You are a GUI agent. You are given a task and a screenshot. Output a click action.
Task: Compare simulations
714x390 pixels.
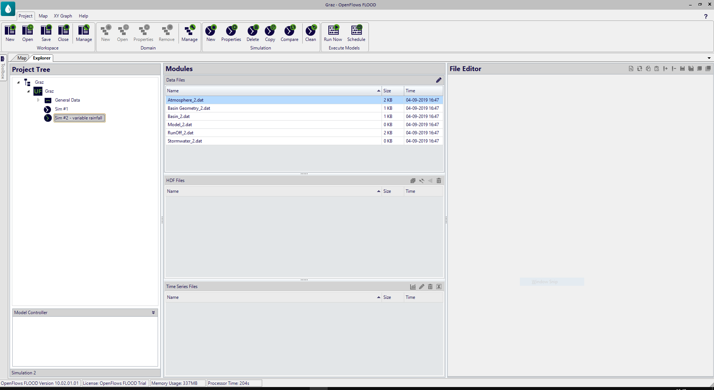[289, 33]
